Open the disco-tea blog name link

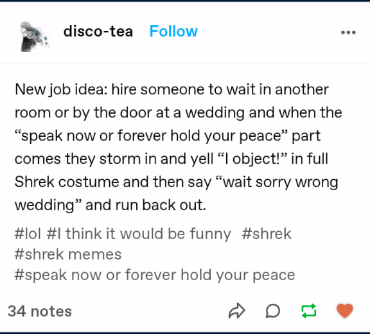pyautogui.click(x=98, y=31)
